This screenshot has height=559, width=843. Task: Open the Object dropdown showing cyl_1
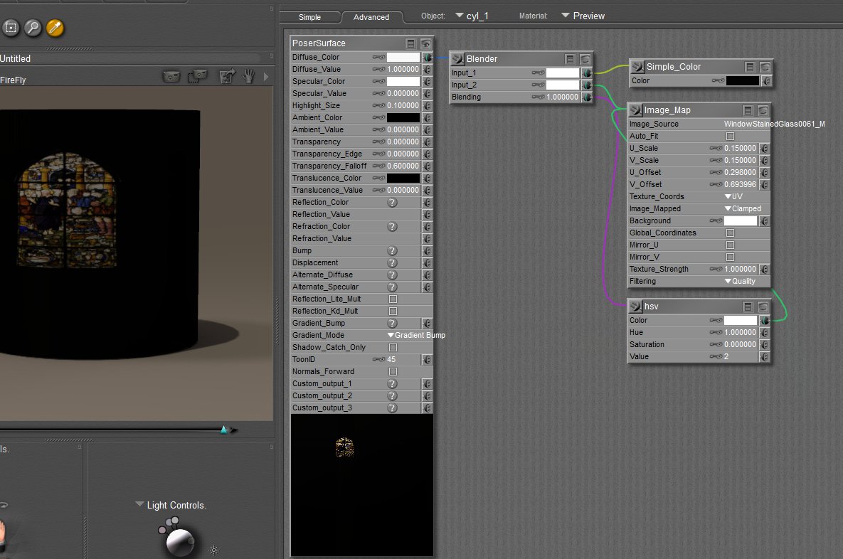point(476,16)
